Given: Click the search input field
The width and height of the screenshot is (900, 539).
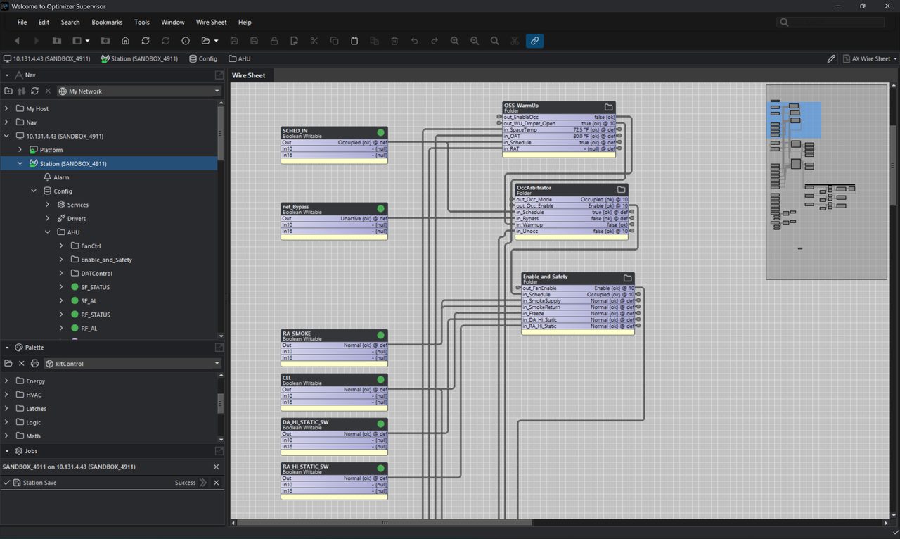Looking at the screenshot, I should click(830, 23).
